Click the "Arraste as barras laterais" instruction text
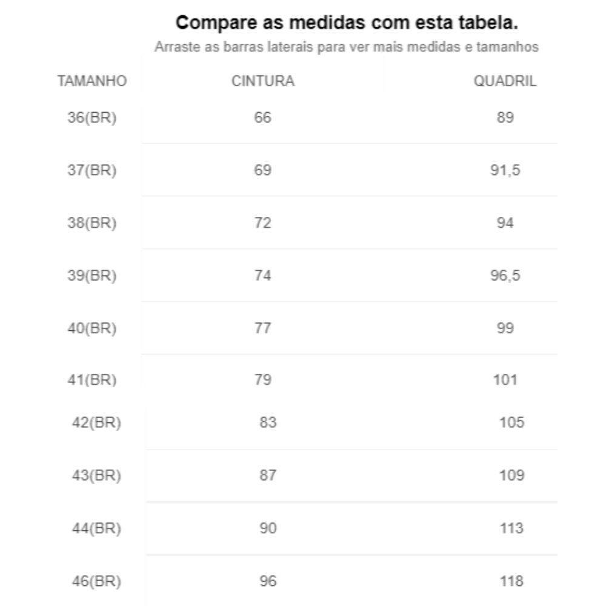606x606 pixels. point(347,47)
